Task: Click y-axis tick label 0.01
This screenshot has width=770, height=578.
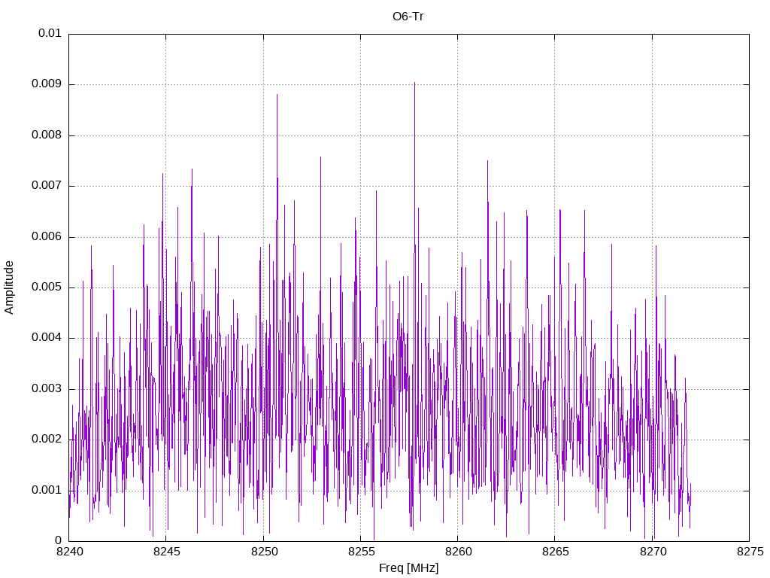Action: [50, 33]
